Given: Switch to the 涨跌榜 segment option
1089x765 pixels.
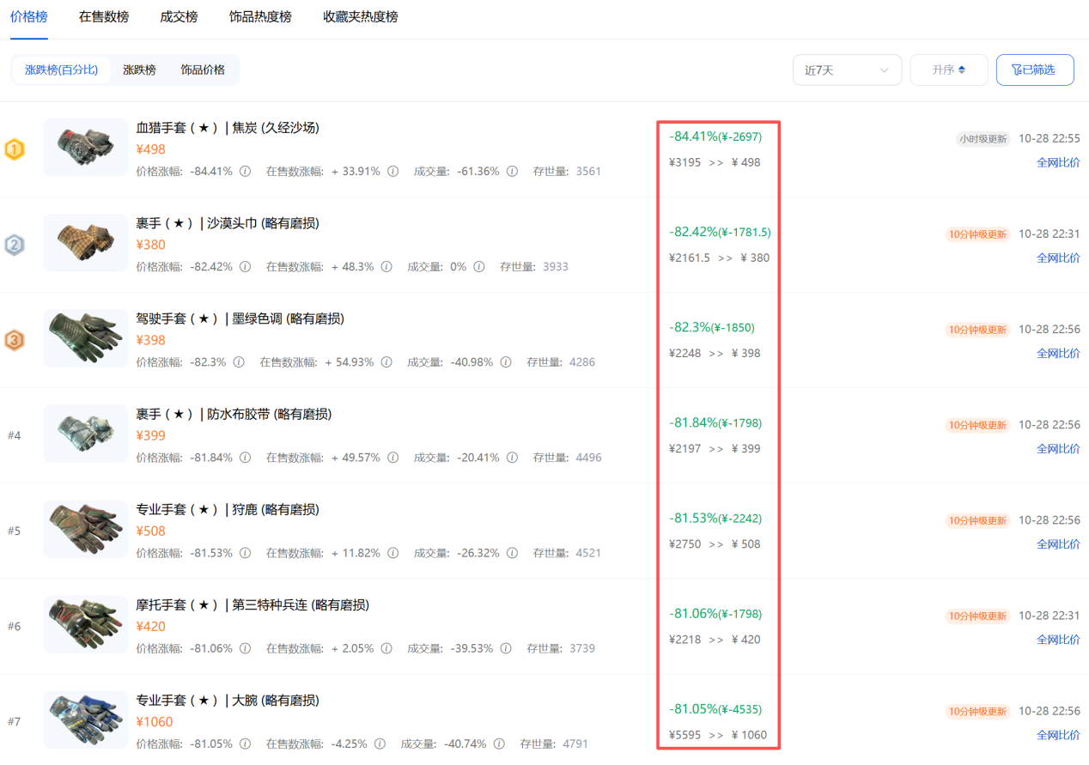Looking at the screenshot, I should coord(139,70).
